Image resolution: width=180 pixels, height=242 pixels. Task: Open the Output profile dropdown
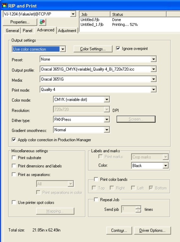click(153, 69)
